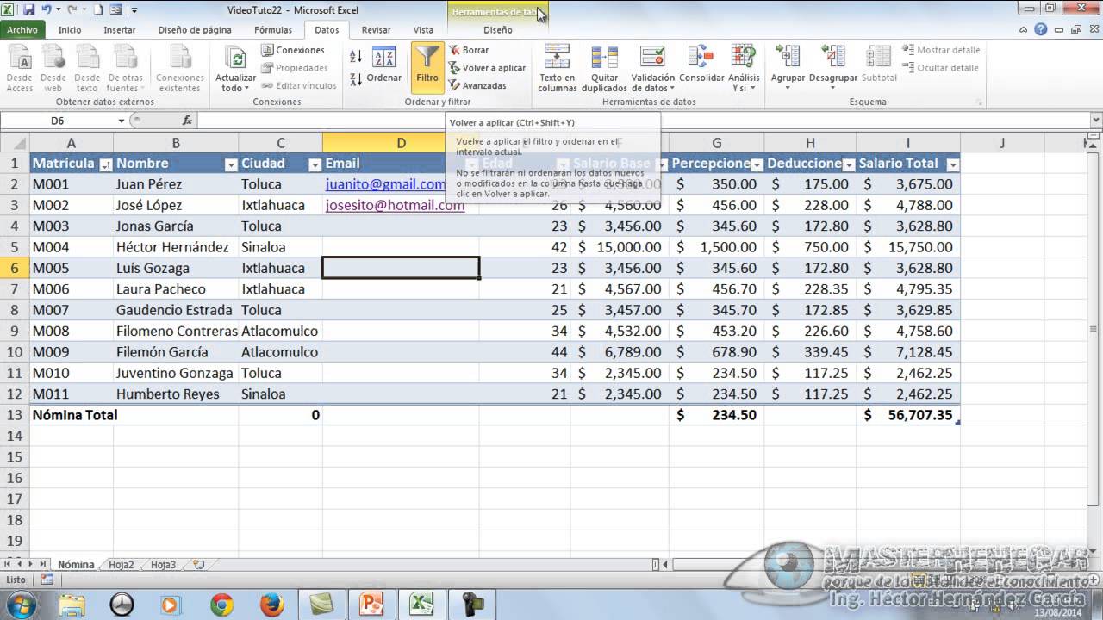The height and width of the screenshot is (620, 1103).
Task: Click the Desde web data icon
Action: pyautogui.click(x=53, y=68)
